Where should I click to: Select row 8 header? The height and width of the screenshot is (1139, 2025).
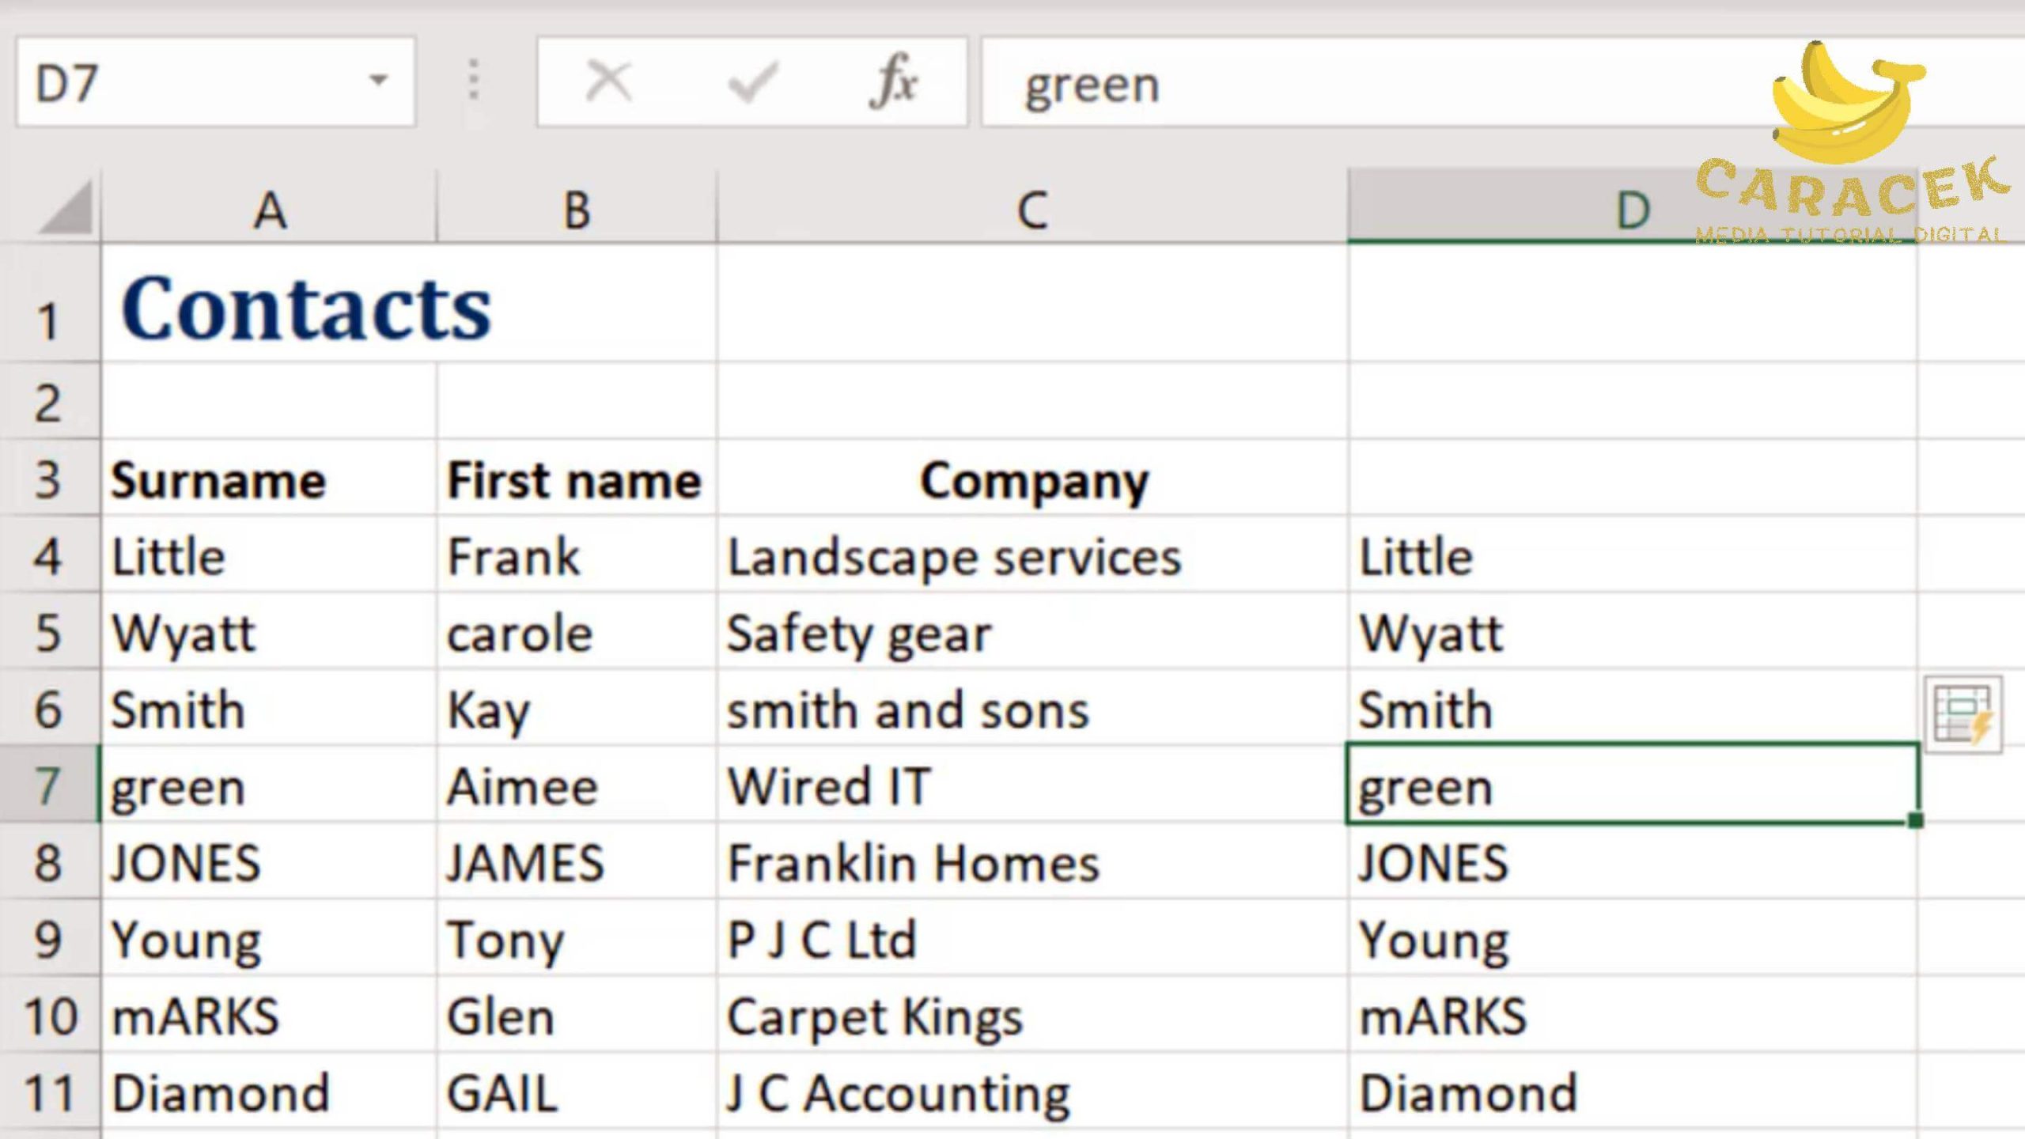(x=49, y=861)
